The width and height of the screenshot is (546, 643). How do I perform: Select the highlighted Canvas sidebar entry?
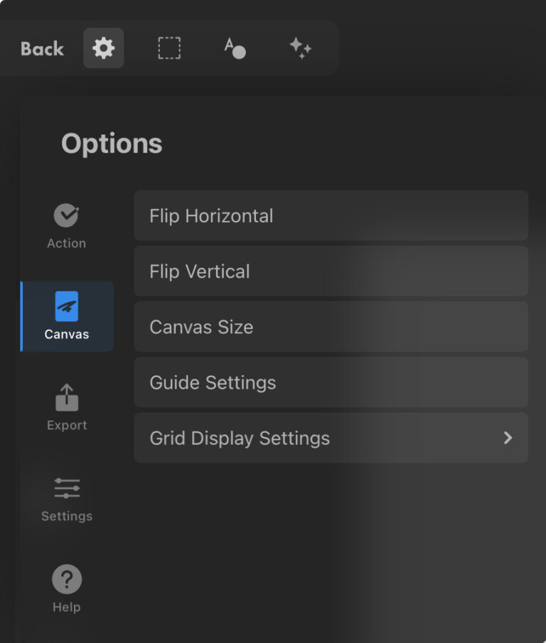66,316
